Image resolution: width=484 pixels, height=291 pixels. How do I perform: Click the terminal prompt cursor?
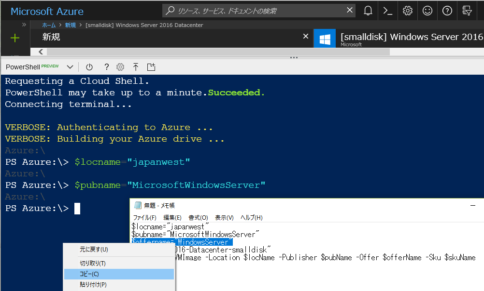tap(77, 209)
